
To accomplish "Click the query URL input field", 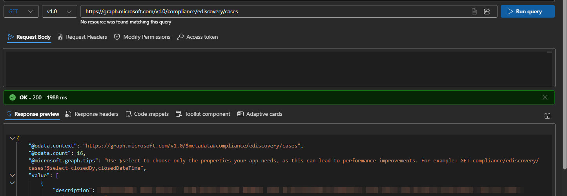I will (x=275, y=11).
